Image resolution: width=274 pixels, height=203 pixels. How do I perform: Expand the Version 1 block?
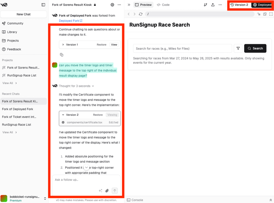pos(63,45)
